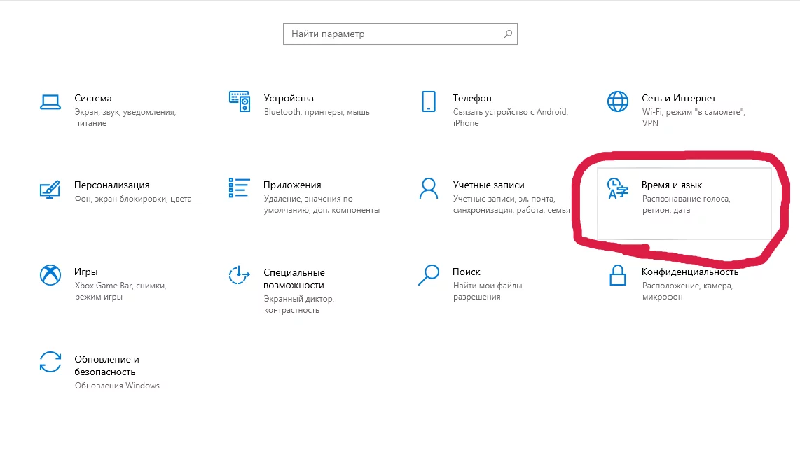Open the Приложения heading
The height and width of the screenshot is (457, 800).
tap(292, 185)
